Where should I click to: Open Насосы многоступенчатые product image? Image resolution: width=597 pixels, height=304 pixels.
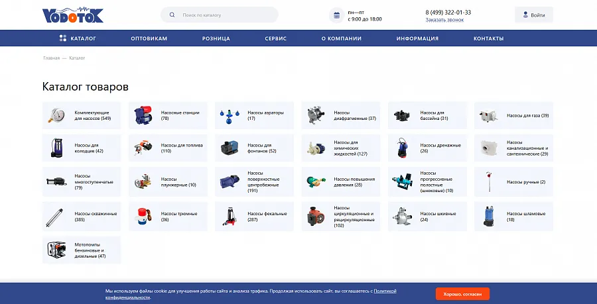(x=56, y=181)
